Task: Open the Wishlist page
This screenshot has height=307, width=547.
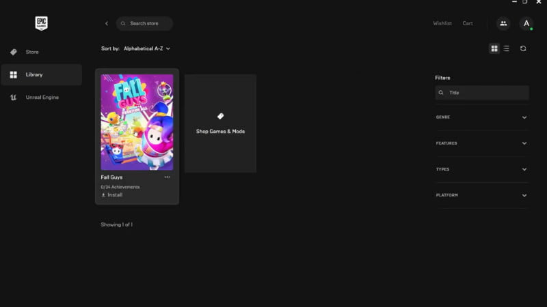Action: pos(442,23)
